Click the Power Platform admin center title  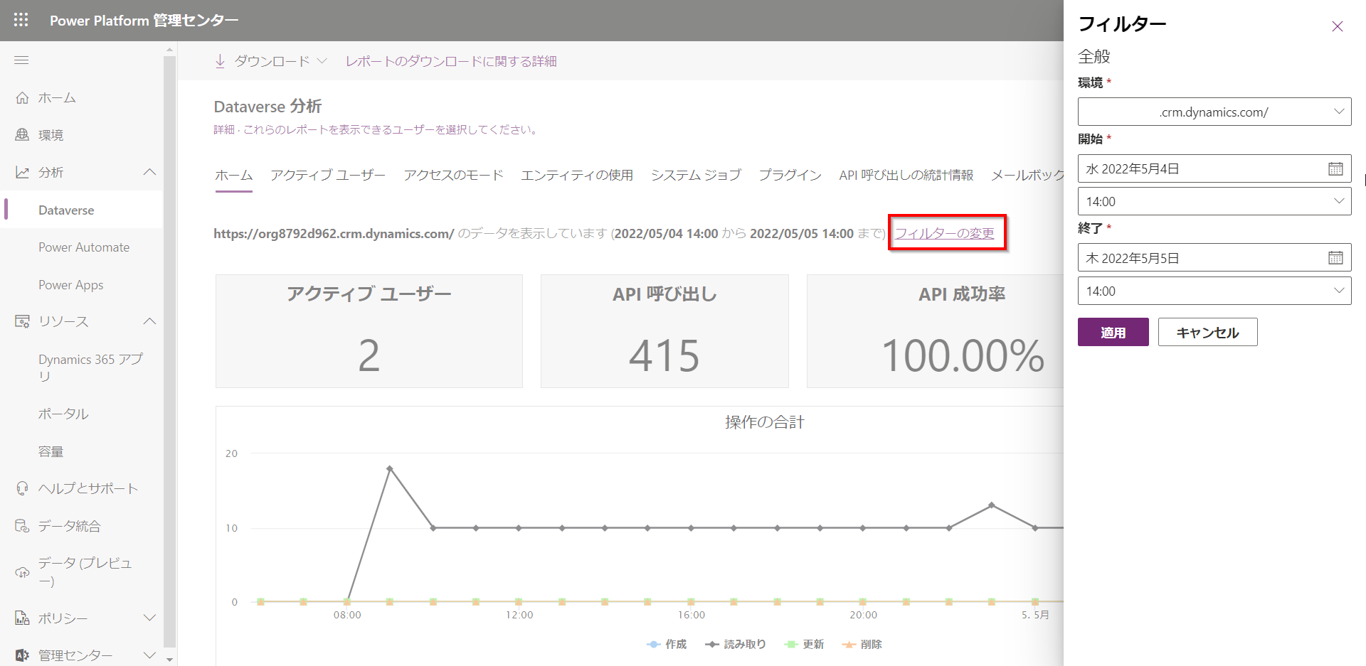[144, 21]
